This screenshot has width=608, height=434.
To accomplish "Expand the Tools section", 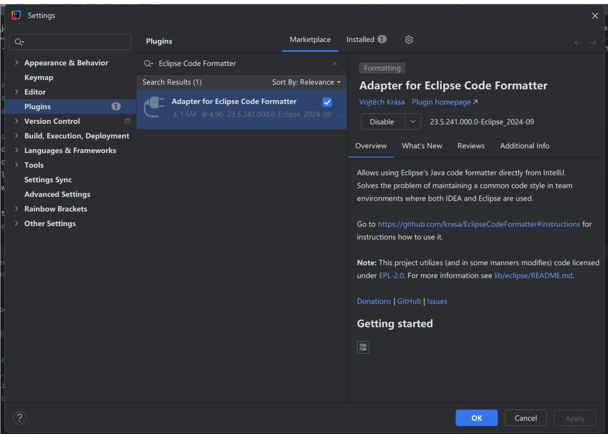I will 16,165.
